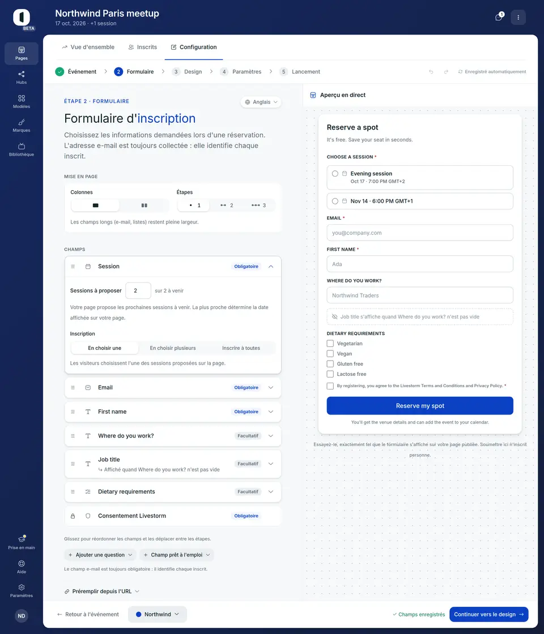Select the Nov 14 session radio button
Screen dimensions: 544x634
(x=335, y=201)
